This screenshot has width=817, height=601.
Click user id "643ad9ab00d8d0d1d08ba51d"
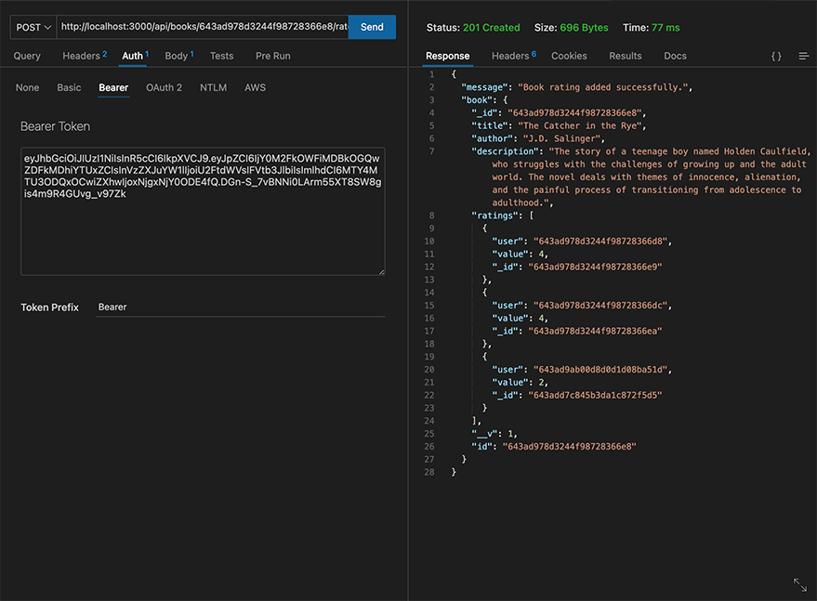600,370
